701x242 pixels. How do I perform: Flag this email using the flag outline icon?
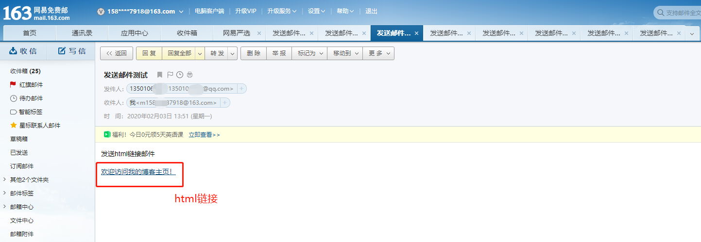click(x=170, y=75)
